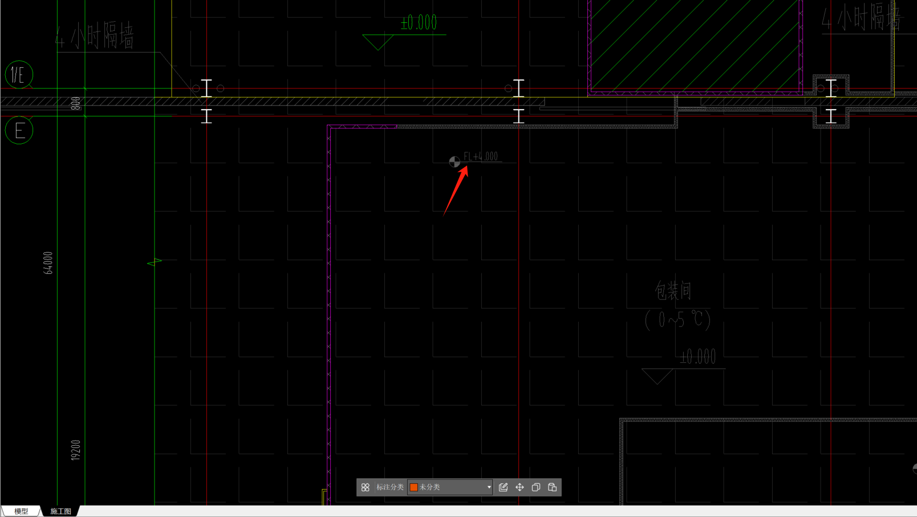Click the 1/E axis bubble

tap(19, 75)
